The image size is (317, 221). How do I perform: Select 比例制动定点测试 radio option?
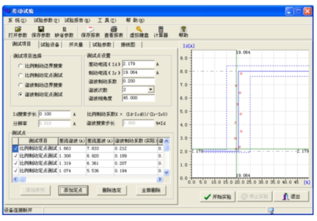[x=20, y=75]
